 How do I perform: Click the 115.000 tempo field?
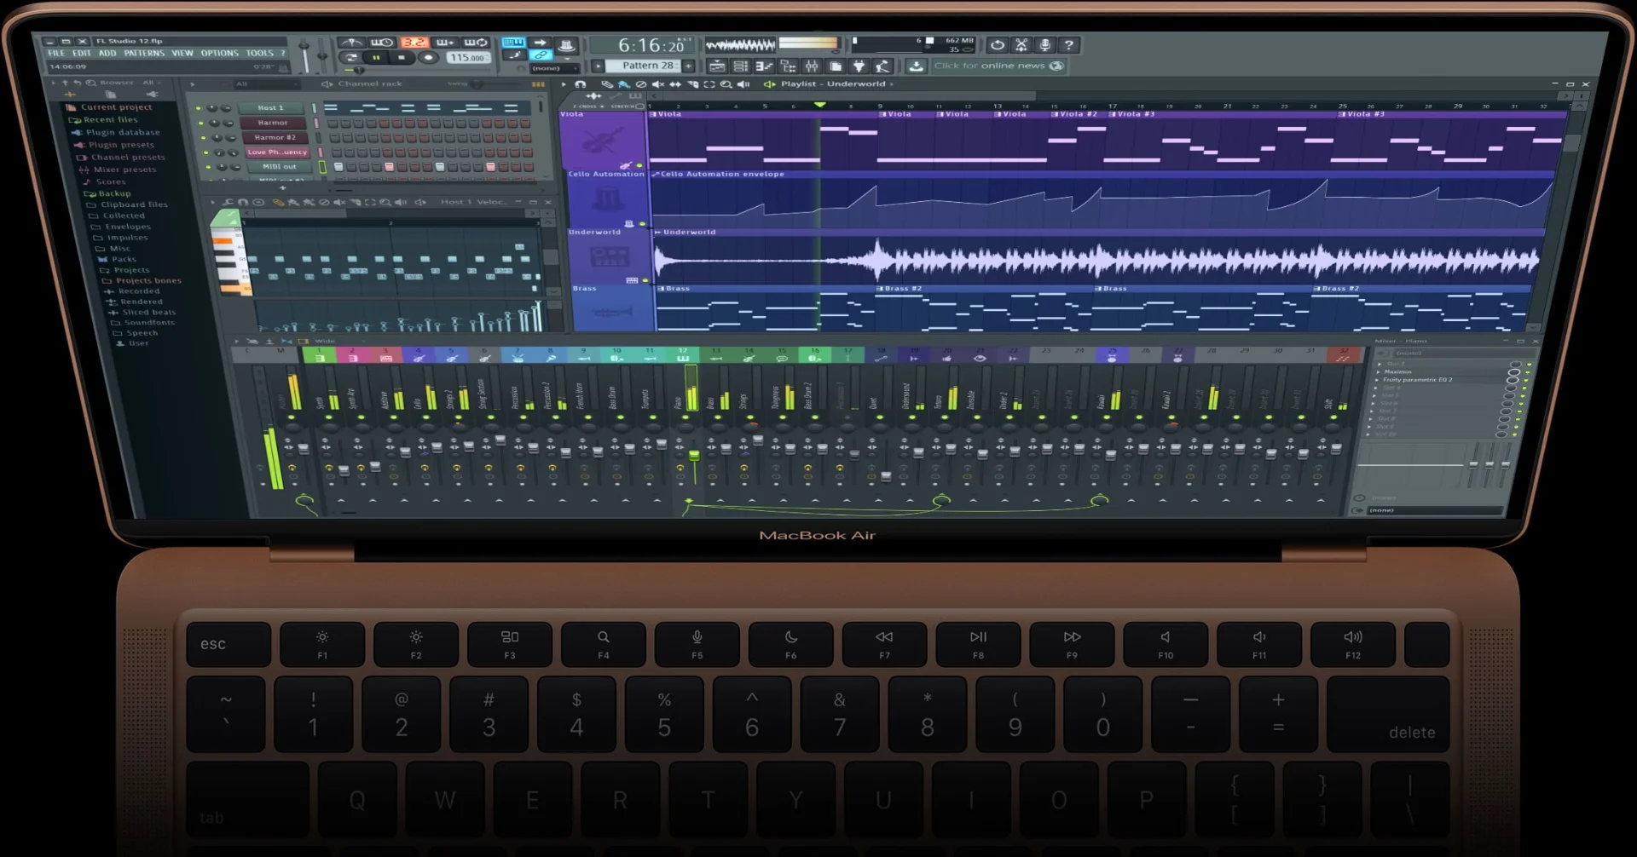467,58
